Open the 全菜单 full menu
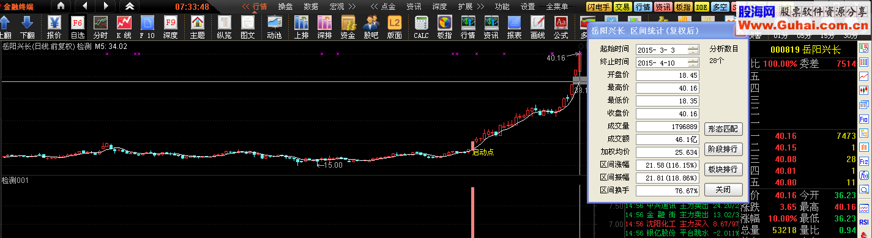Screen dimensions: 872x238 tap(557, 7)
